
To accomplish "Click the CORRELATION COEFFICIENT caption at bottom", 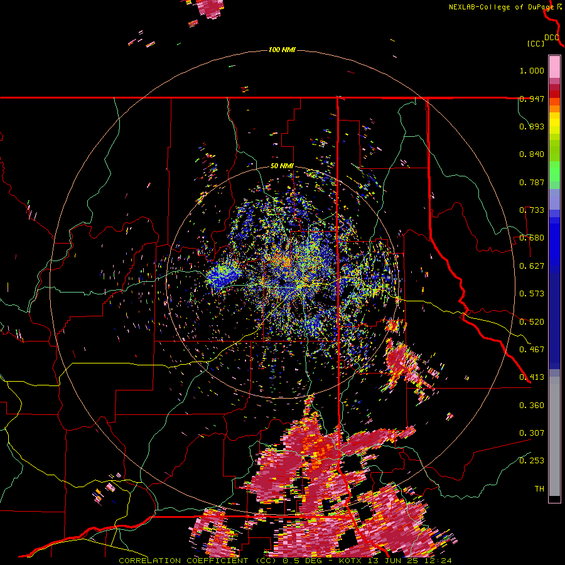I will tap(285, 561).
